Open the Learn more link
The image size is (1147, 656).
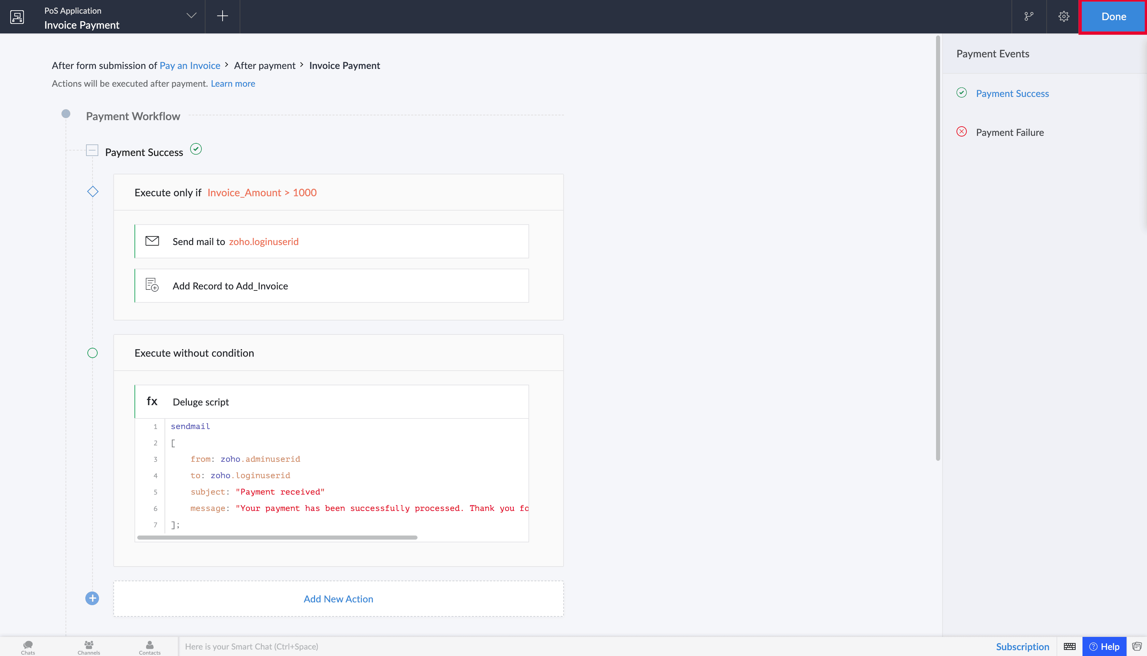[x=233, y=83]
